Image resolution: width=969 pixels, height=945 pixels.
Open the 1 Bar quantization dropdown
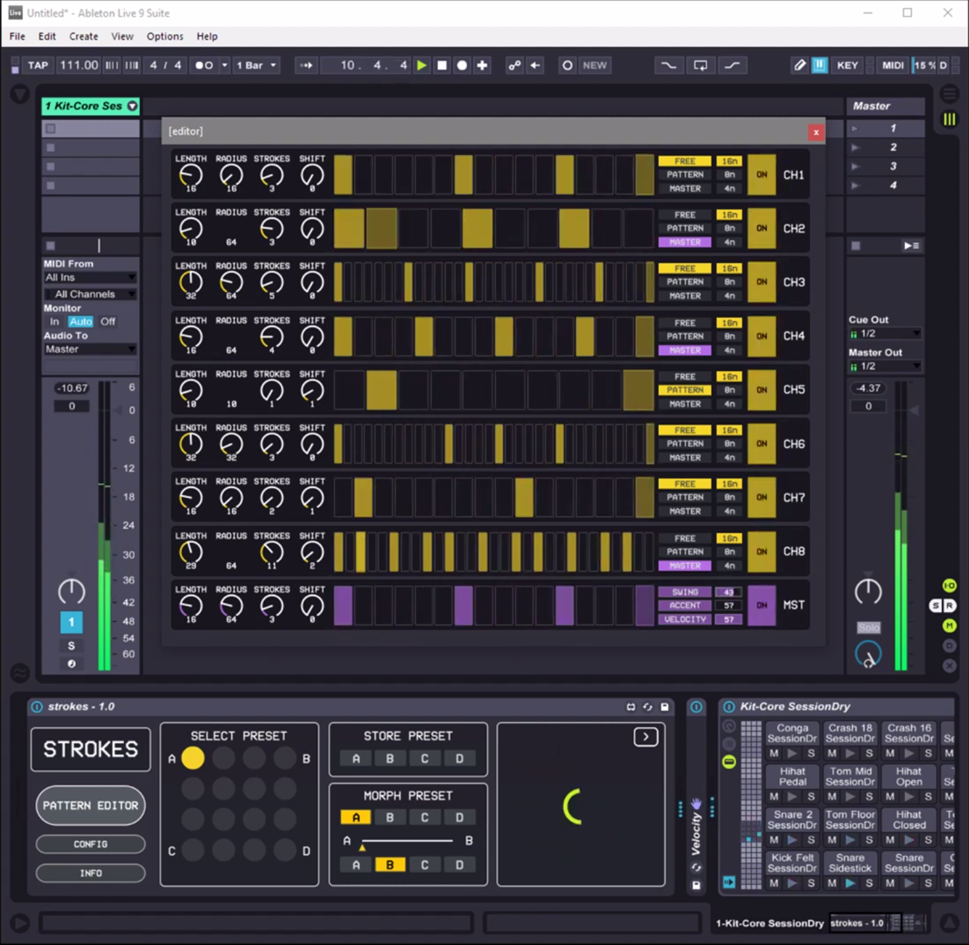(x=256, y=65)
